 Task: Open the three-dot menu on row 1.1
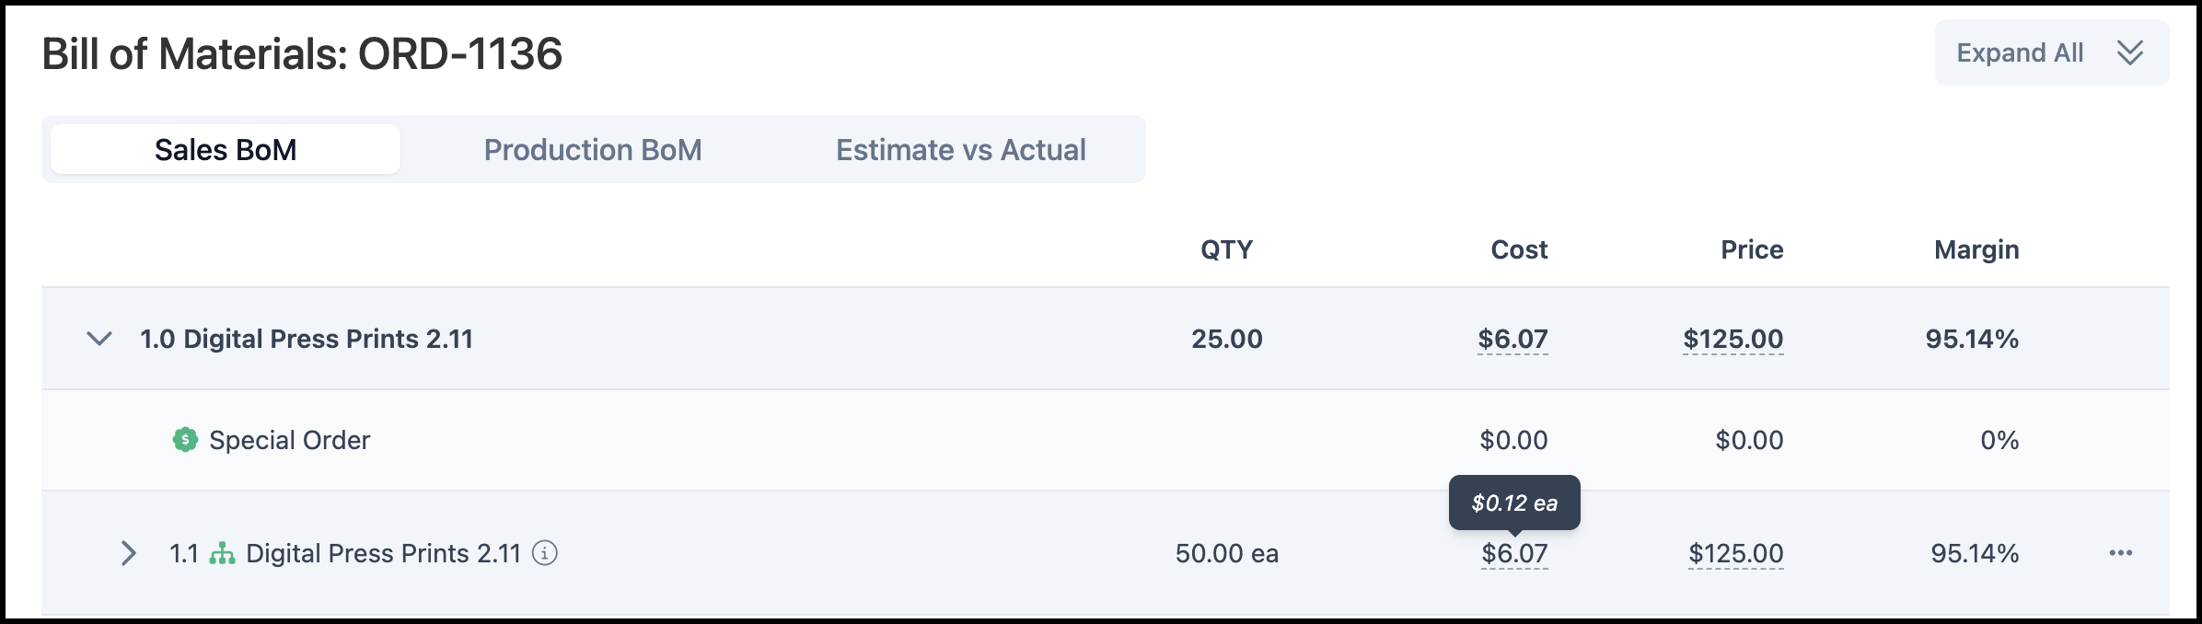click(2121, 553)
